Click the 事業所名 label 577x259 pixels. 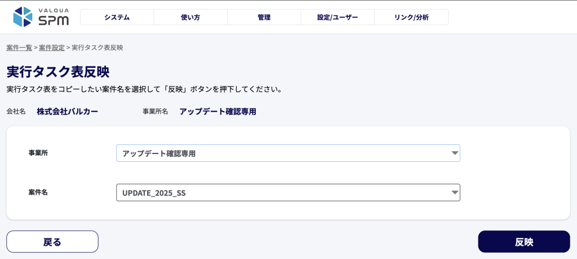point(156,112)
